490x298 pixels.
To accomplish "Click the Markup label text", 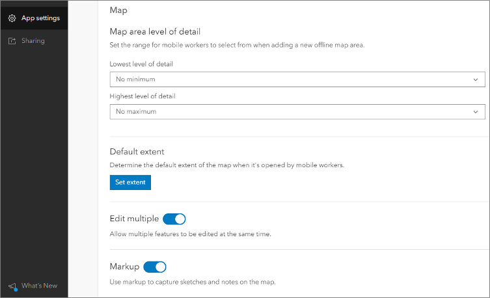I will pyautogui.click(x=124, y=267).
